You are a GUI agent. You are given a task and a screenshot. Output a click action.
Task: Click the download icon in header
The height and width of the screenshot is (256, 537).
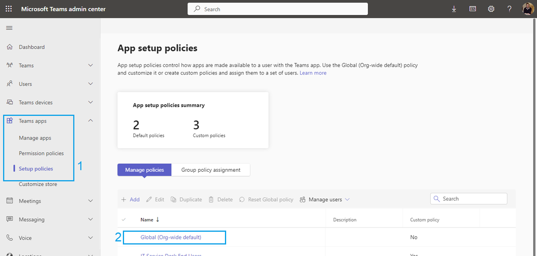(454, 9)
